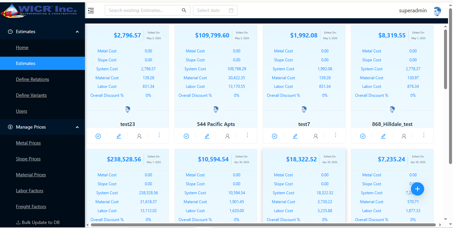Click the $238,528.56 estimate total
The image size is (453, 228).
tap(124, 159)
